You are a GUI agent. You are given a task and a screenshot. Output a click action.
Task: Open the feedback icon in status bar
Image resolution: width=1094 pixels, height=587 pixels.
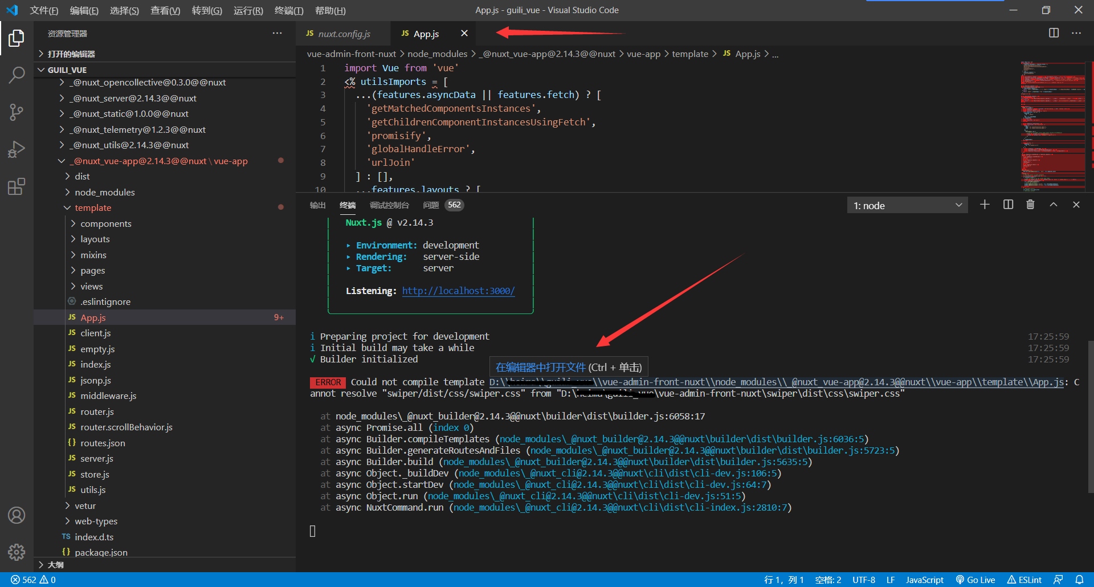tap(1058, 580)
